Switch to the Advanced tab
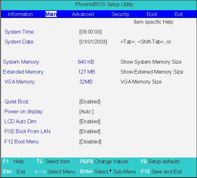The height and width of the screenshot is (178, 197). [x=83, y=14]
